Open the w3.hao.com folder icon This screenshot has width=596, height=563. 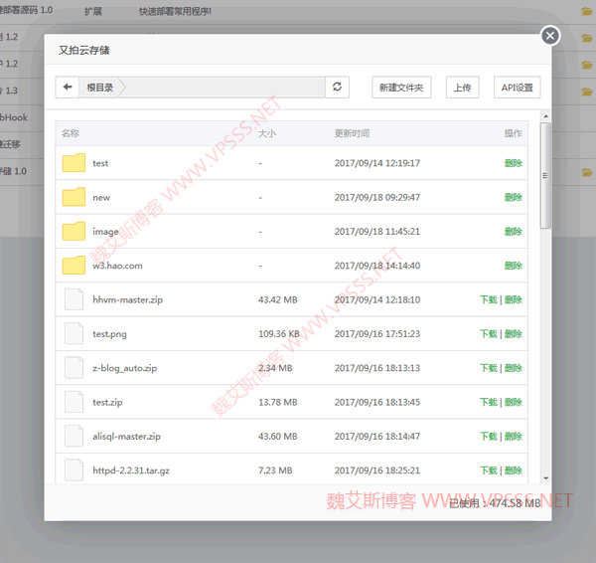pyautogui.click(x=74, y=266)
